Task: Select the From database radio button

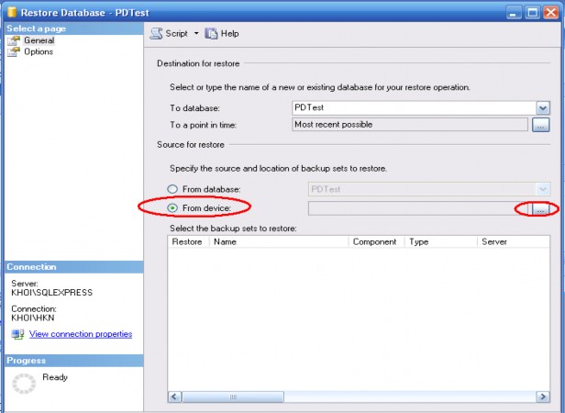Action: (x=172, y=189)
